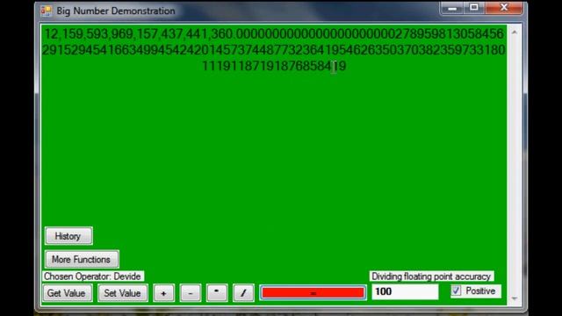The width and height of the screenshot is (562, 316).
Task: Focus the accuracy field showing 100
Action: (405, 291)
